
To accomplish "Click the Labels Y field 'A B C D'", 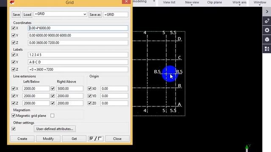I will tap(78, 62).
